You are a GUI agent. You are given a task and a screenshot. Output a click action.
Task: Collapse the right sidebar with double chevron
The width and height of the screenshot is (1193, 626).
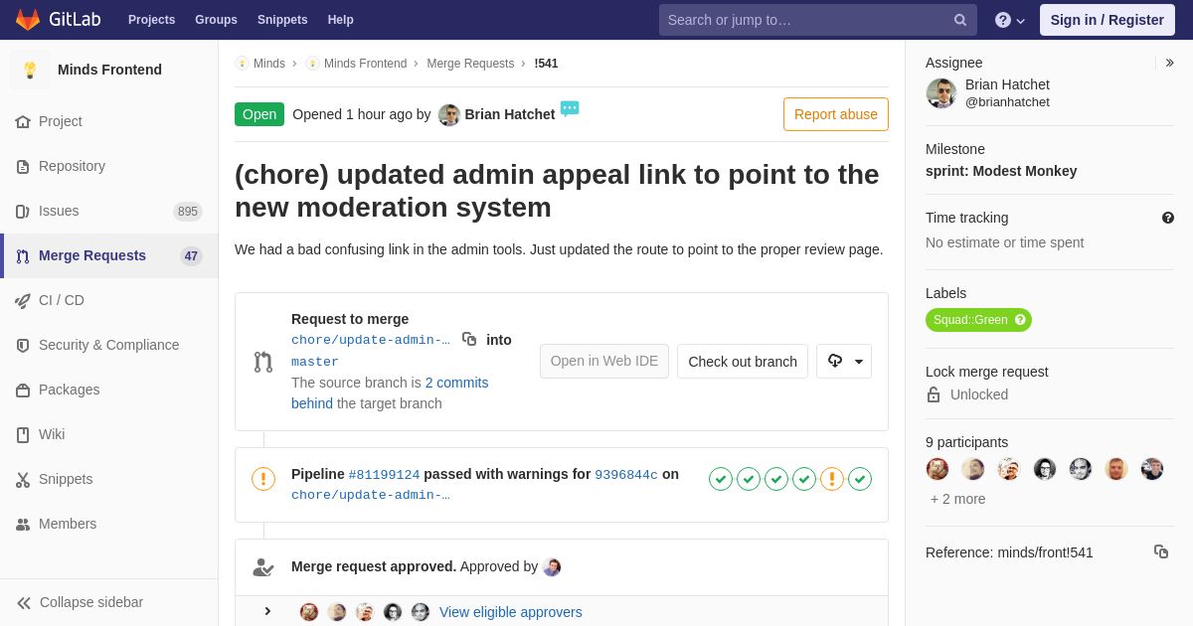[x=1169, y=63]
